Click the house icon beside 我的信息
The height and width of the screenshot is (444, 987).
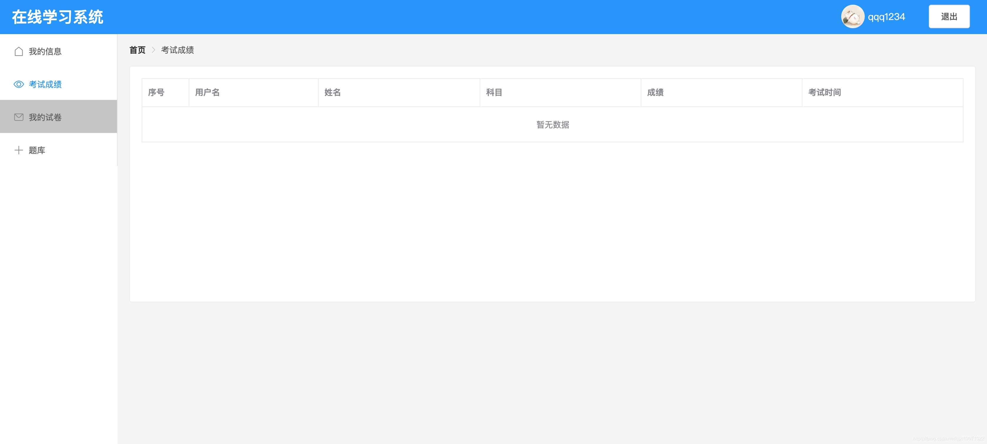click(19, 51)
